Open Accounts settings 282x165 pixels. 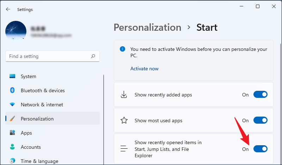click(53, 147)
